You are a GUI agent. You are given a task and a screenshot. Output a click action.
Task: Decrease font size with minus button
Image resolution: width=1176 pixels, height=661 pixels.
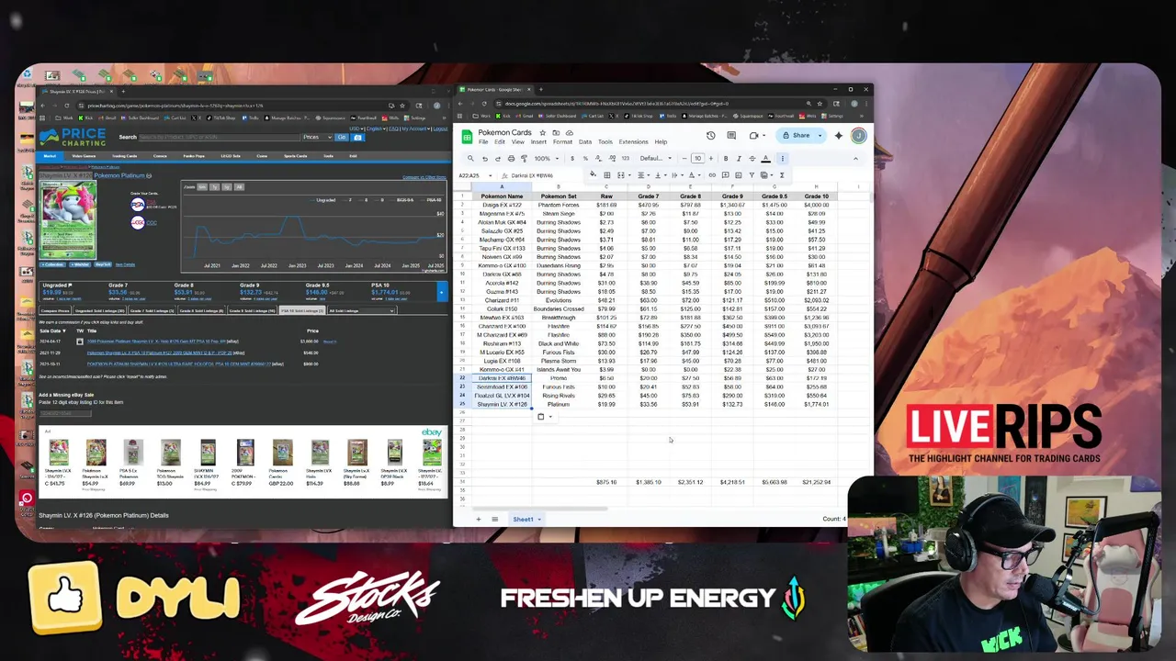click(684, 159)
